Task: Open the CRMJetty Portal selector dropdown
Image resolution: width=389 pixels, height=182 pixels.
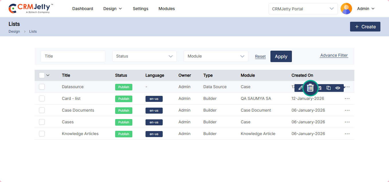Action: click(303, 9)
